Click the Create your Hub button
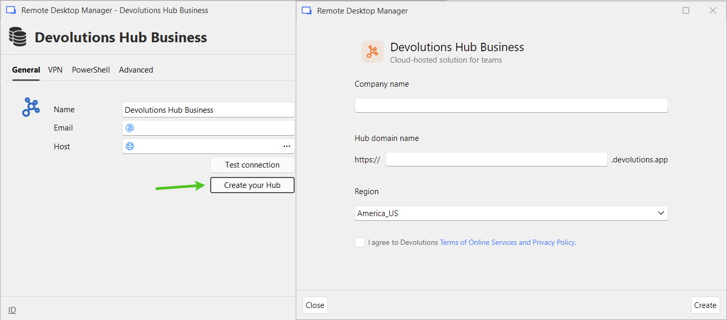 coord(252,185)
